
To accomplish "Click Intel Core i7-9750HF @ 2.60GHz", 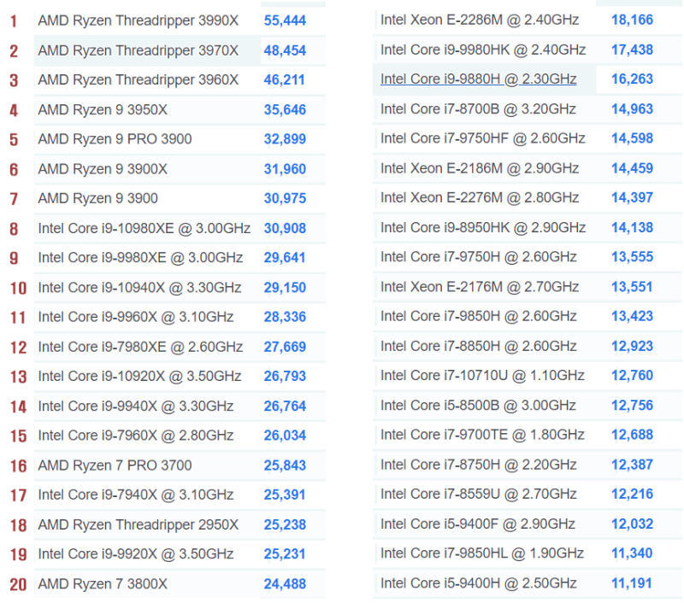I will point(483,138).
